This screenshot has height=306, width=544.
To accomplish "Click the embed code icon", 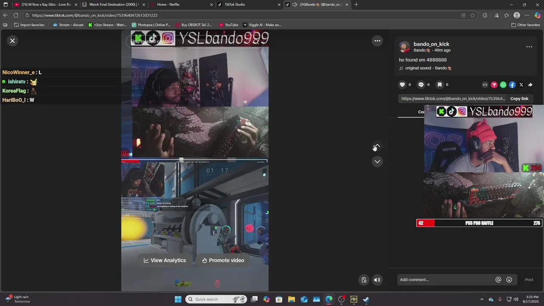I will (485, 85).
